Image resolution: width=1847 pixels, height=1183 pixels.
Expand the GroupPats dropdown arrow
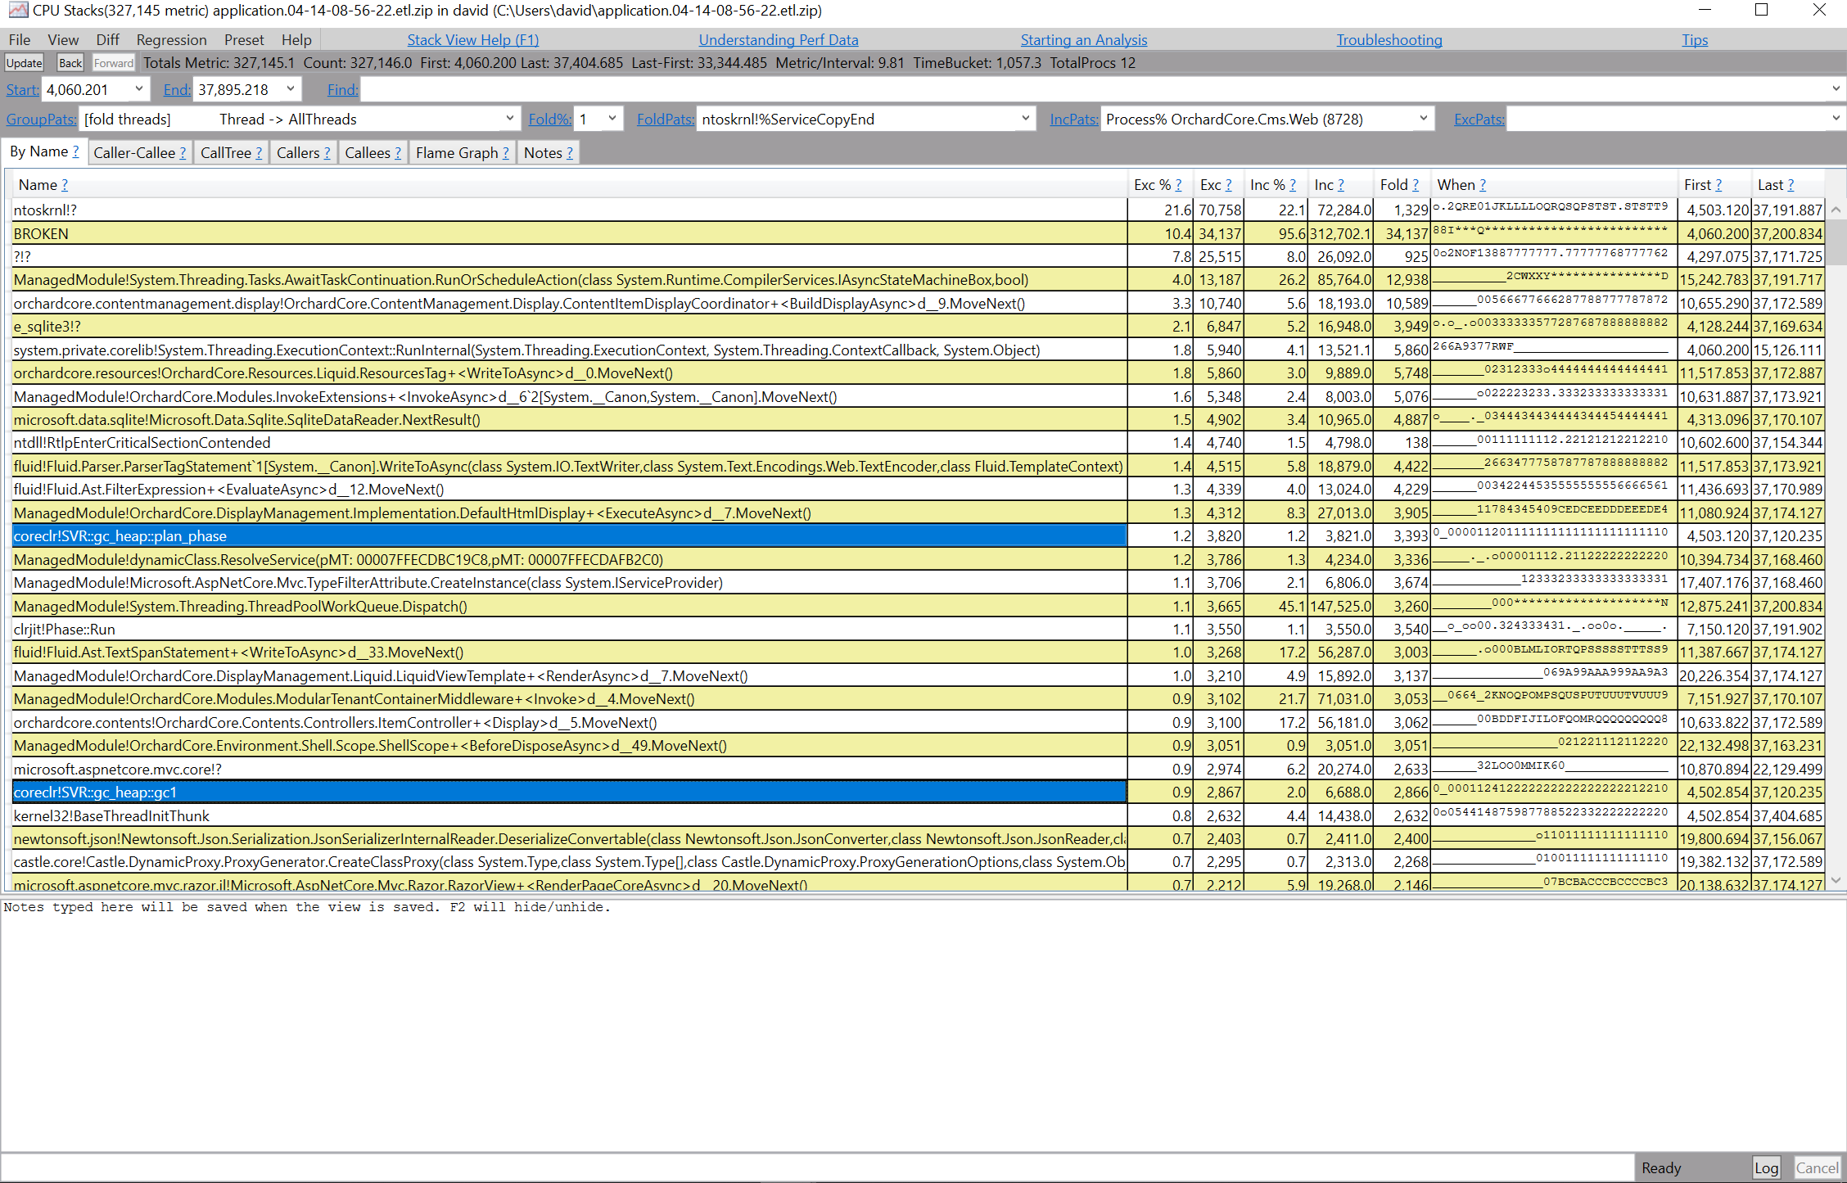(509, 119)
